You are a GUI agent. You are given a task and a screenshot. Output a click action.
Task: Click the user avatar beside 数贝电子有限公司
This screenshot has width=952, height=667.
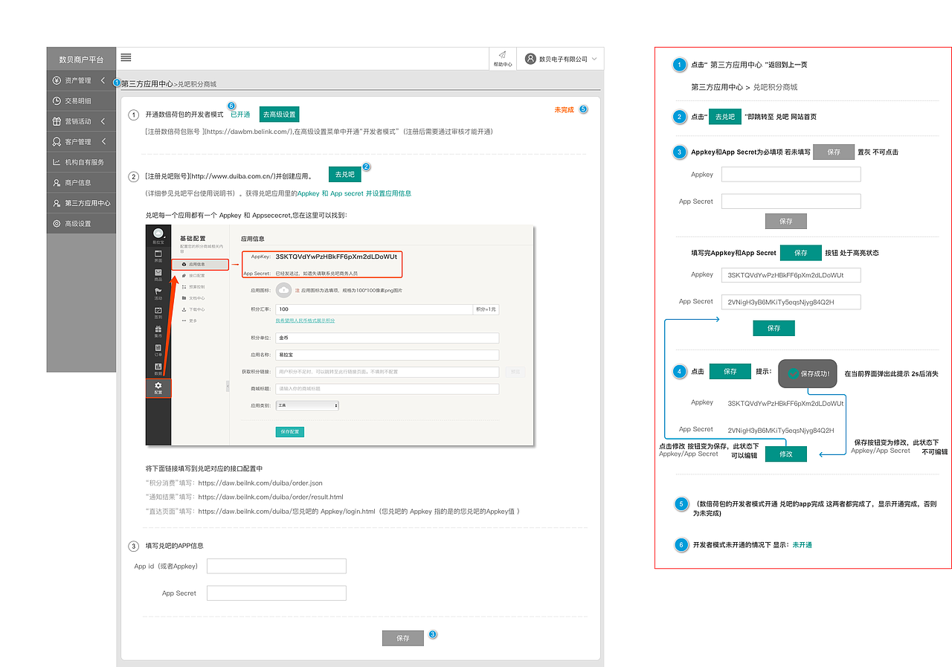530,59
